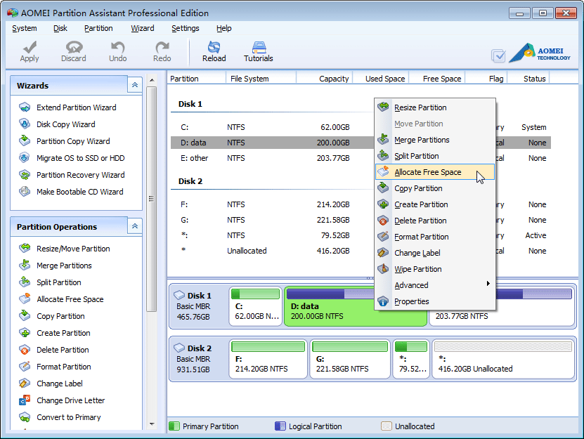Image resolution: width=584 pixels, height=439 pixels.
Task: Click Delete Partition icon in sidebar
Action: tap(25, 350)
